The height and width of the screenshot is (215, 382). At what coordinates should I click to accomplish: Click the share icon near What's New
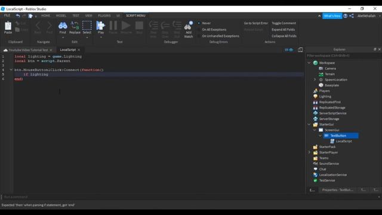click(x=352, y=16)
